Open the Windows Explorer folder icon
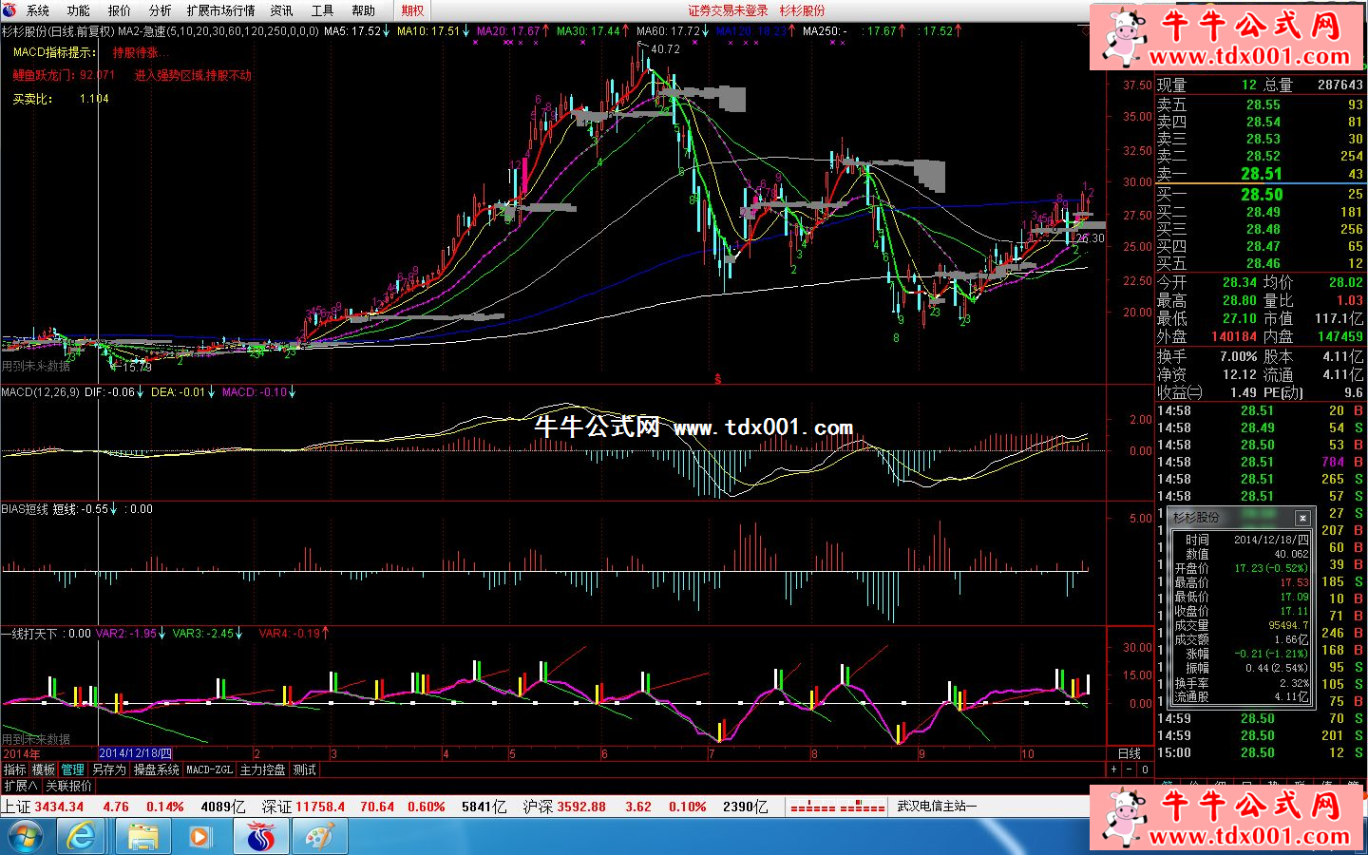The image size is (1368, 855). [x=142, y=836]
